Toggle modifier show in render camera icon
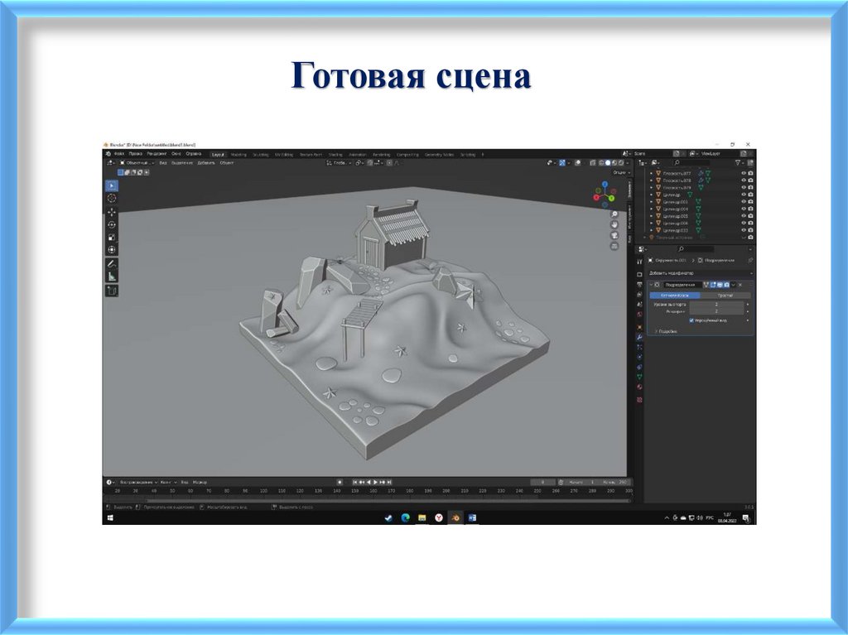The width and height of the screenshot is (848, 635). [727, 285]
